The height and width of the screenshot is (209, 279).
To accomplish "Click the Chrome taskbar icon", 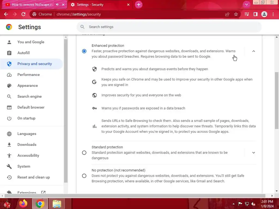I will pos(40,204).
